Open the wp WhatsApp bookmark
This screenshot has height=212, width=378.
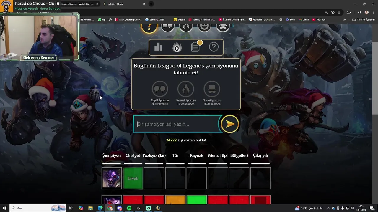click(102, 20)
